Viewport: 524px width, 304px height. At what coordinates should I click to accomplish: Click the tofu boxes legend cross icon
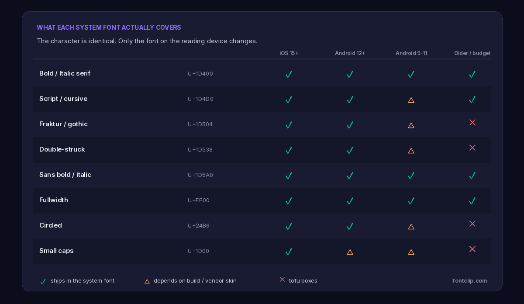(282, 279)
